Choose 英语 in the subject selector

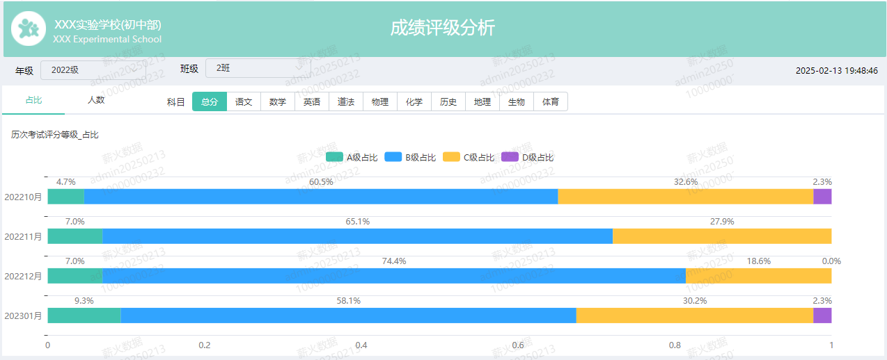coord(312,101)
